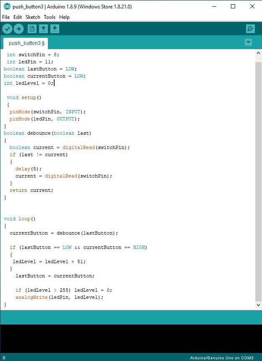Click line 'int switchPin = 8;'

coord(33,55)
